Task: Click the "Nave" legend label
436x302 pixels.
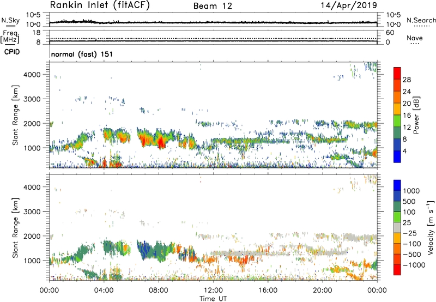Action: coord(415,38)
